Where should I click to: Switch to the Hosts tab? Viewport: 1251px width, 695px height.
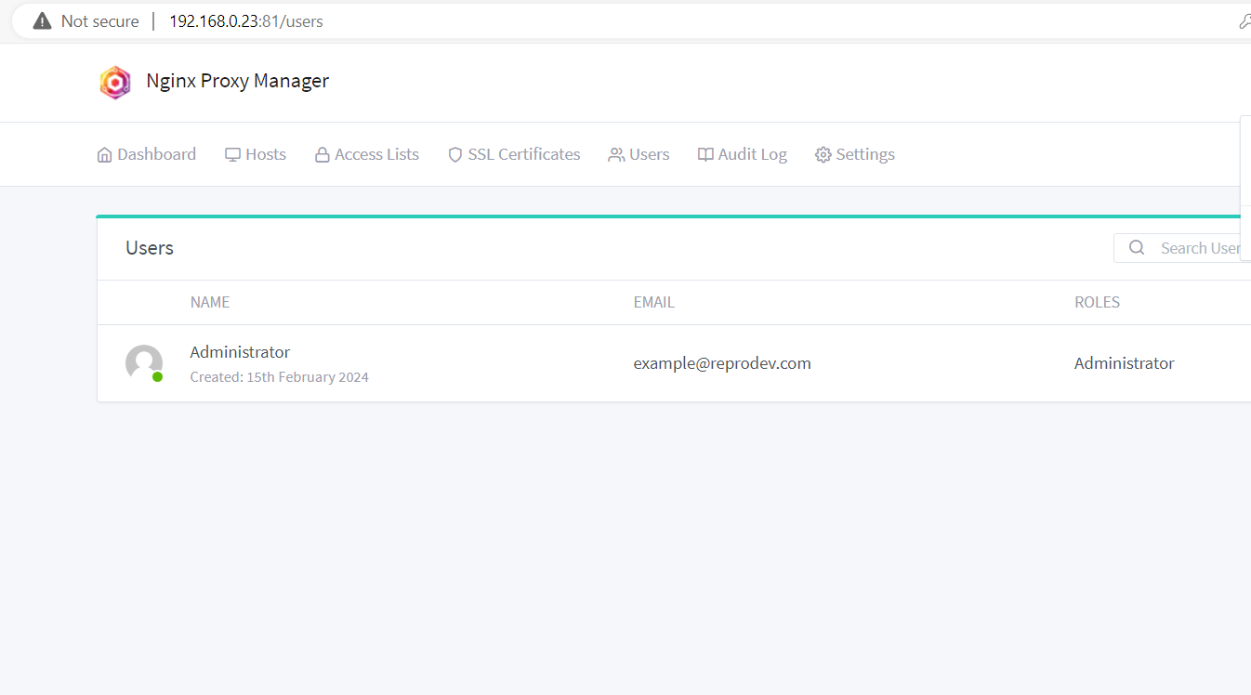tap(266, 153)
